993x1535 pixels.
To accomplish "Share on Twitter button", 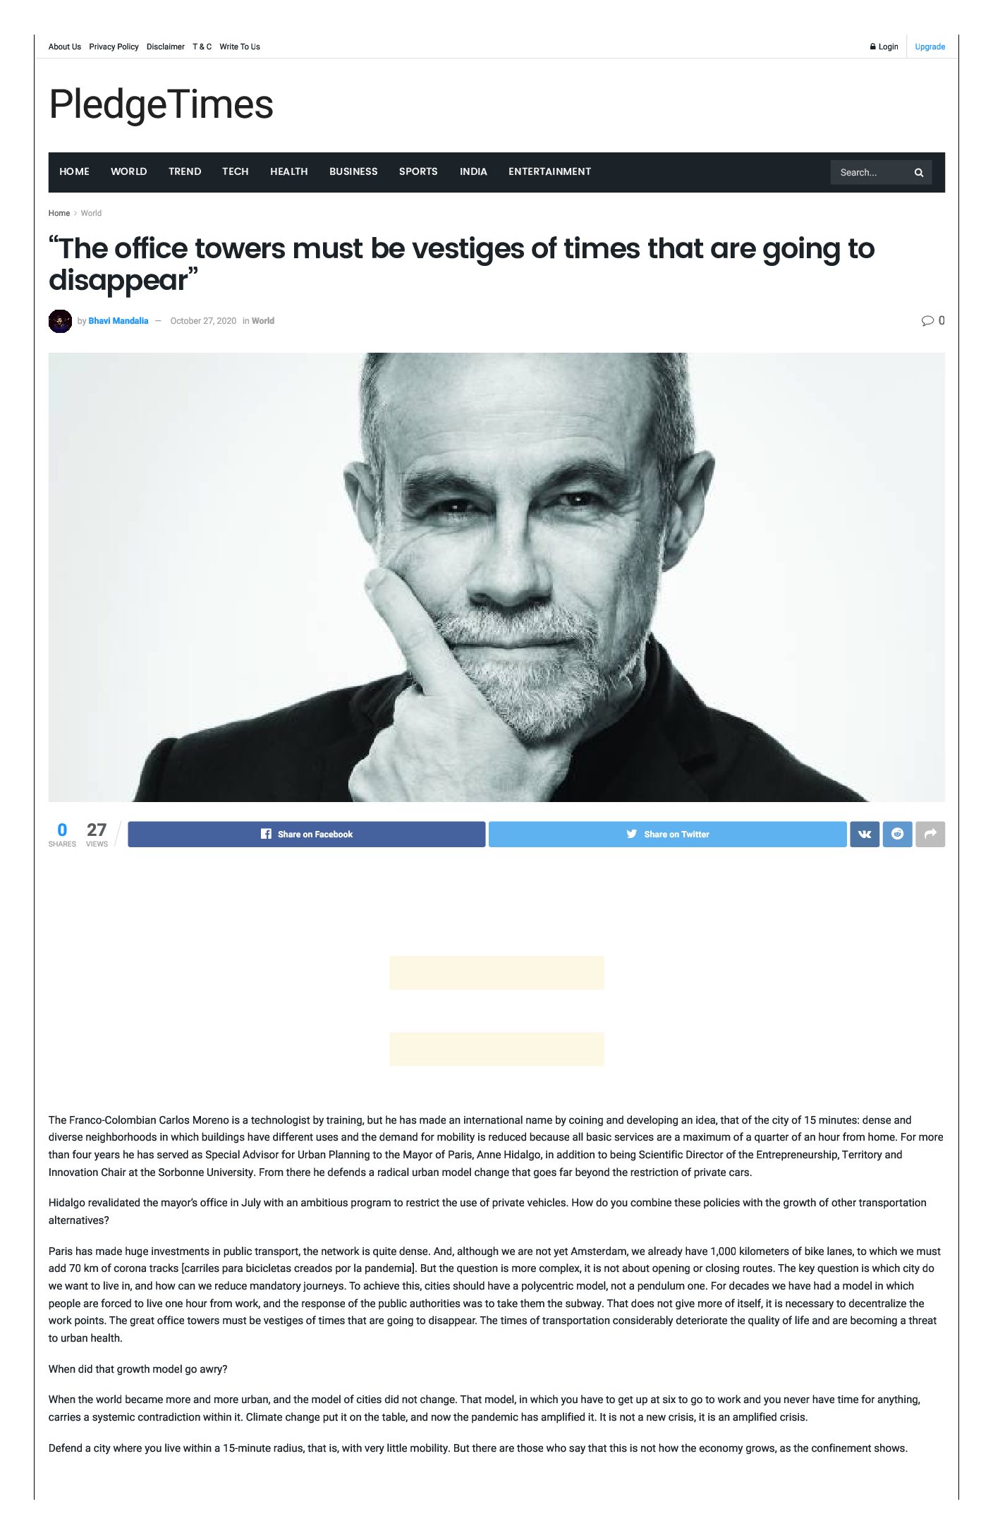I will click(x=667, y=834).
